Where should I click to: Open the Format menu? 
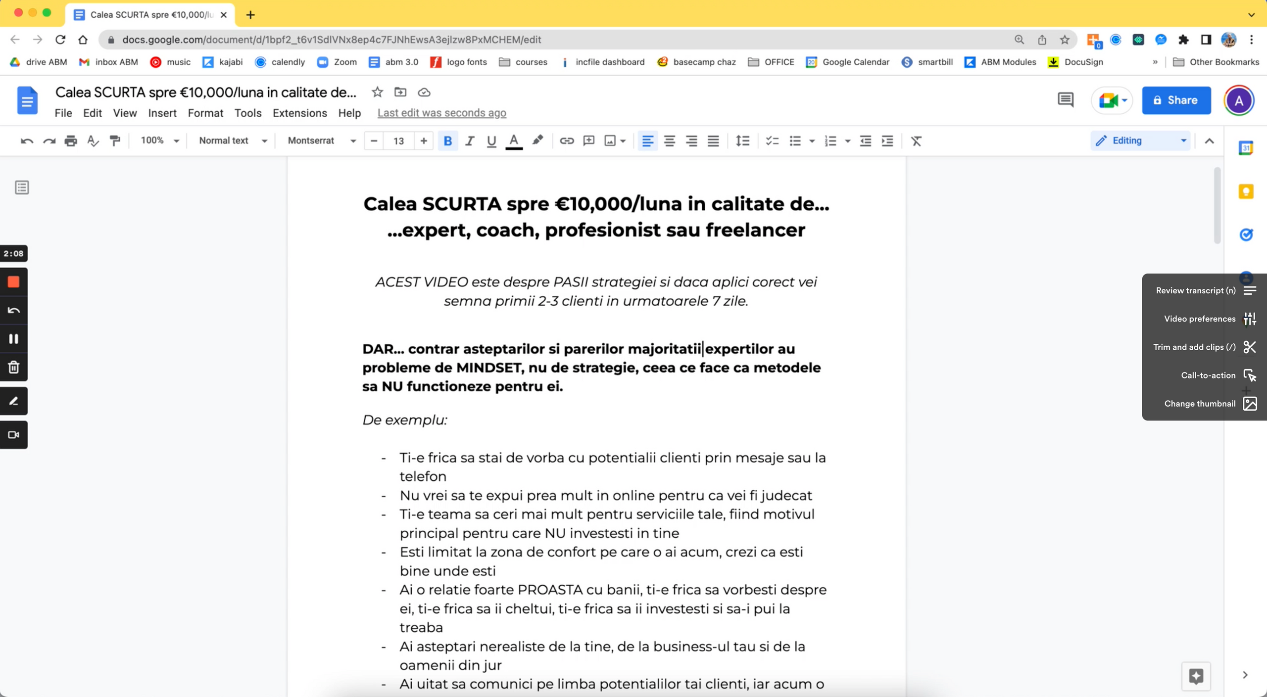pyautogui.click(x=205, y=113)
